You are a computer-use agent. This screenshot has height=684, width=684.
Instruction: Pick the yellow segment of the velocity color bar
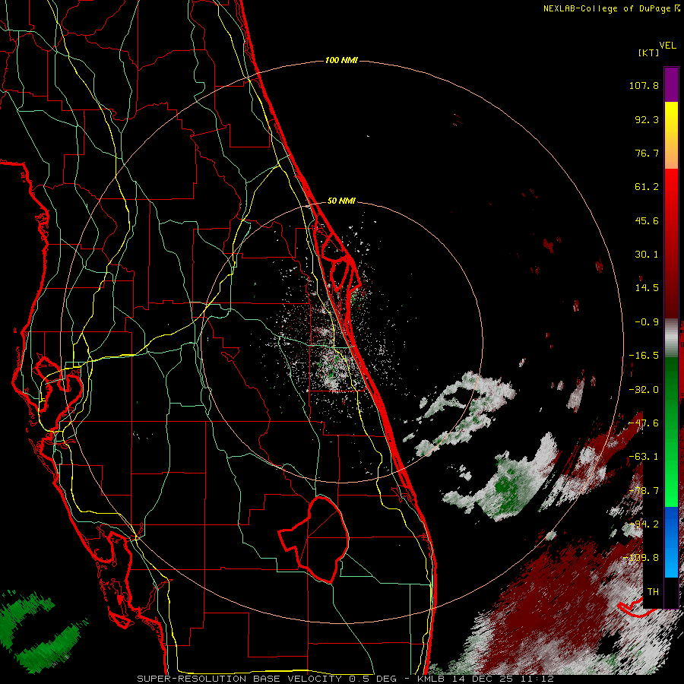pos(671,118)
